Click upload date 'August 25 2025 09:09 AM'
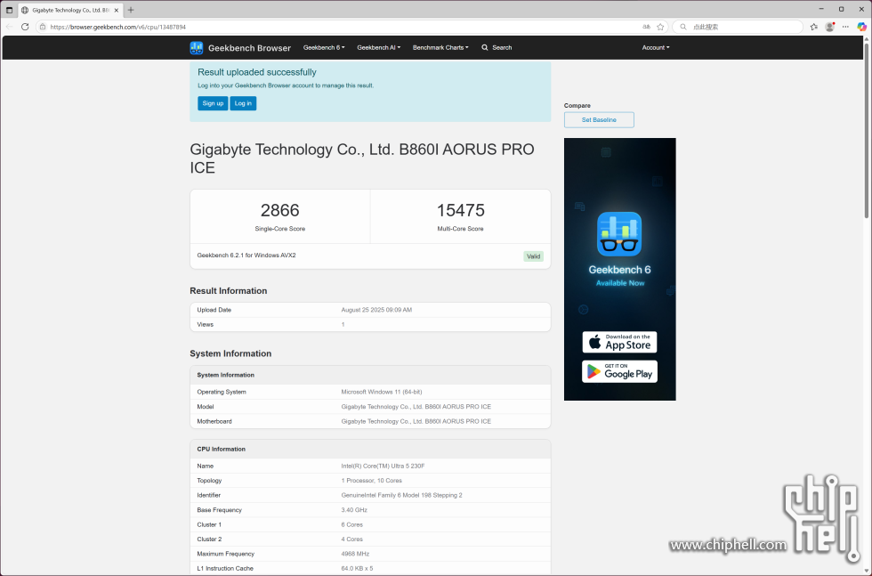 tap(376, 310)
